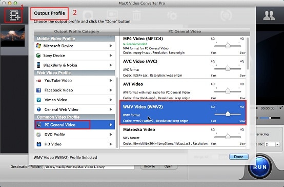Open the user accounts icon in toolbar
This screenshot has height=187, width=284.
(269, 16)
